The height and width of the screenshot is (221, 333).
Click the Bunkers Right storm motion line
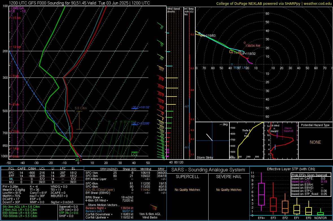(109, 208)
